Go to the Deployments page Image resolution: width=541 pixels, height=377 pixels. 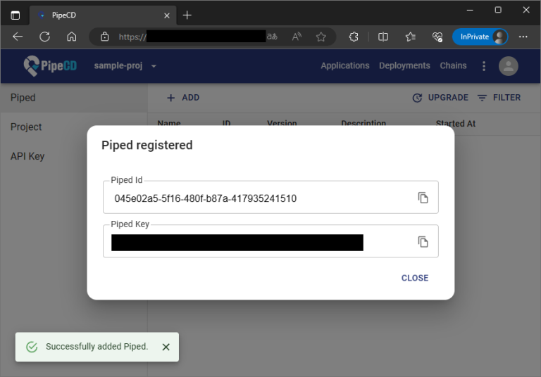click(404, 66)
